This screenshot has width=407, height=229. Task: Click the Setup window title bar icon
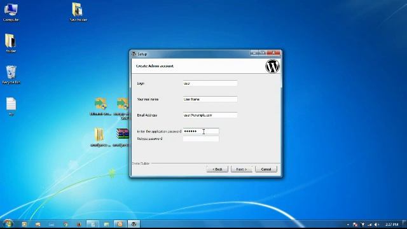click(134, 53)
